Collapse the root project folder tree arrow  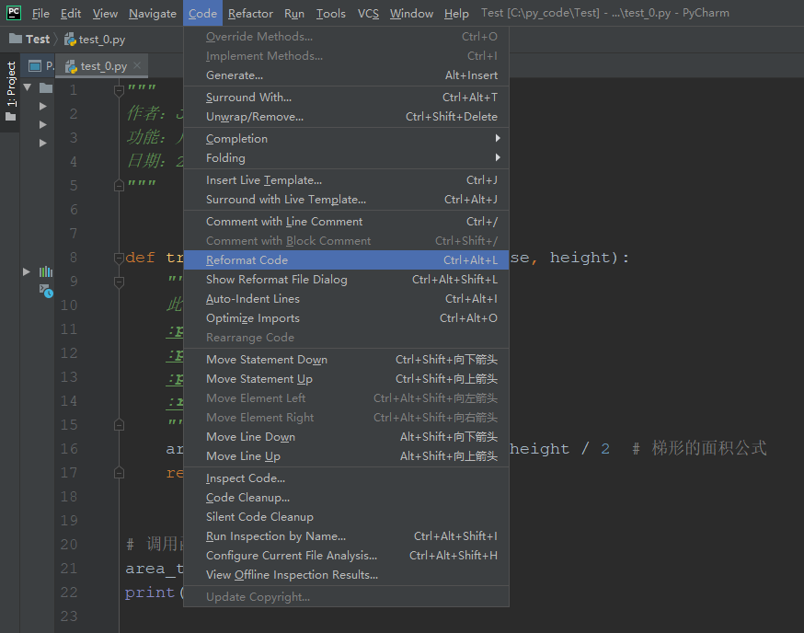(28, 87)
